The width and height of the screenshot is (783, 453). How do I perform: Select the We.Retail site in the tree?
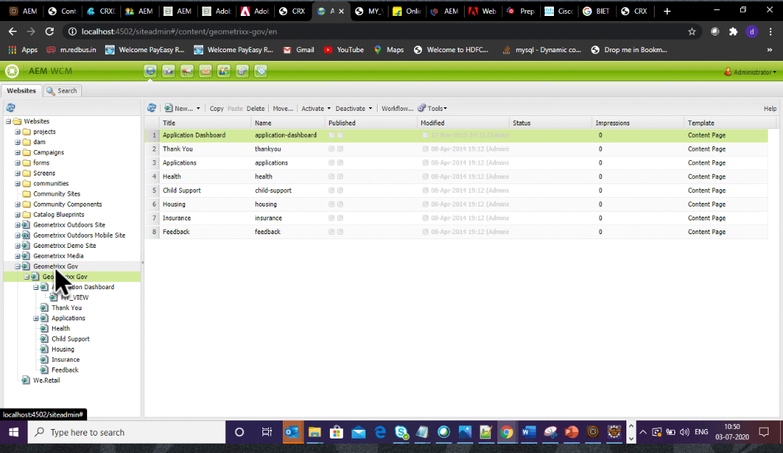click(x=45, y=380)
